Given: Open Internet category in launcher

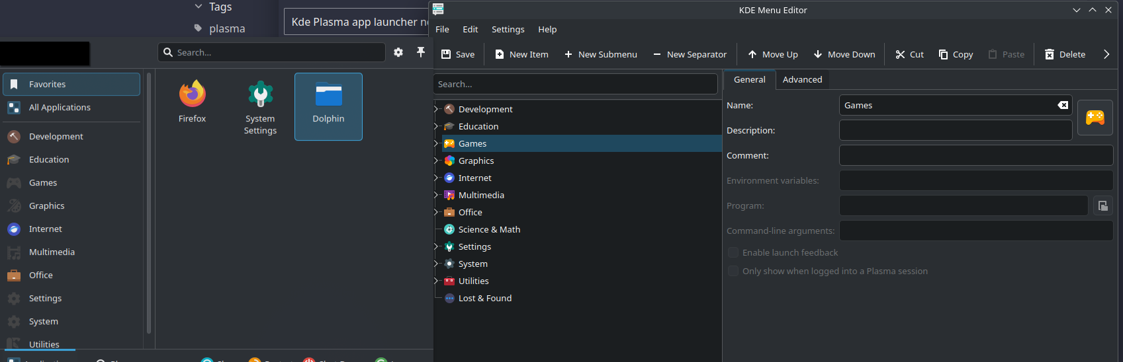Looking at the screenshot, I should 71,229.
